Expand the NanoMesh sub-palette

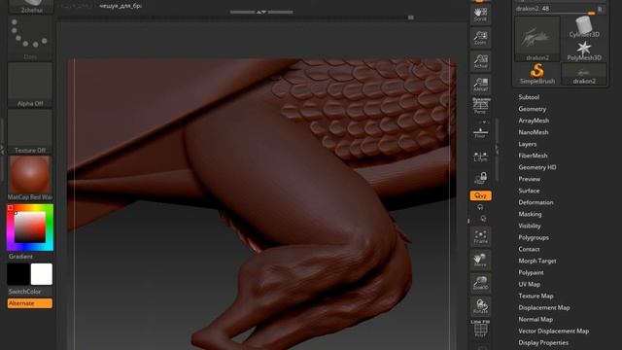coord(534,132)
